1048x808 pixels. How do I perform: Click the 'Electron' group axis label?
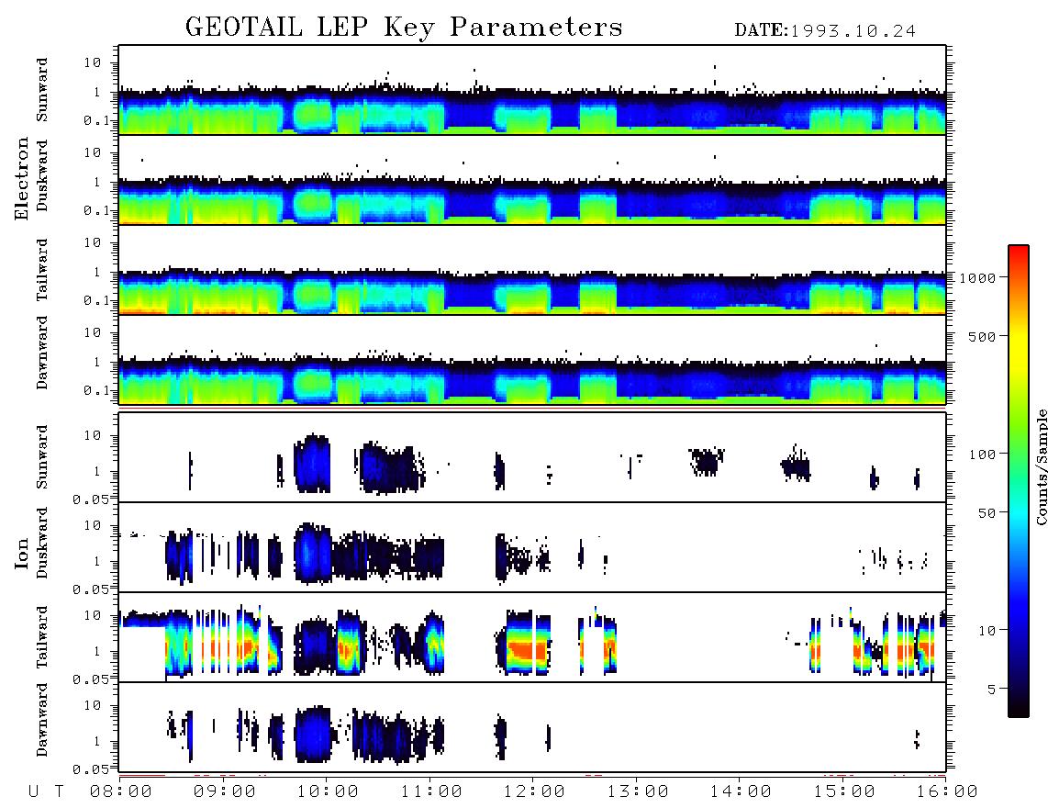22,178
